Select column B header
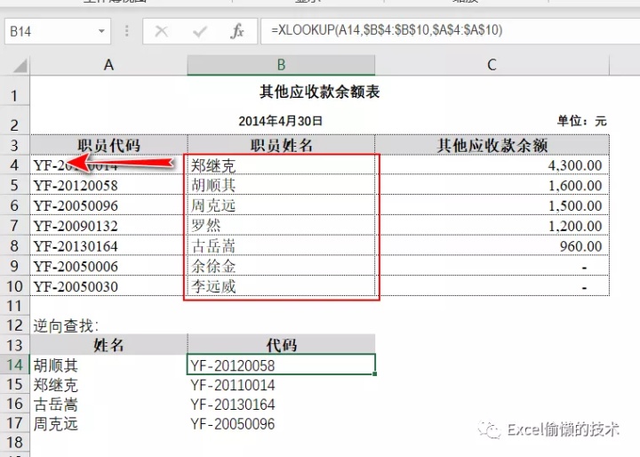640x457 pixels. coord(281,65)
